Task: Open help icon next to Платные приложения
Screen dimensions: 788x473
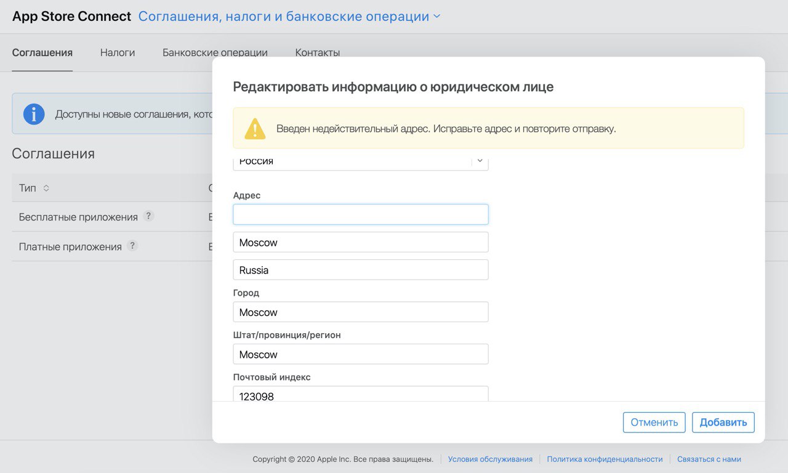Action: coord(132,246)
